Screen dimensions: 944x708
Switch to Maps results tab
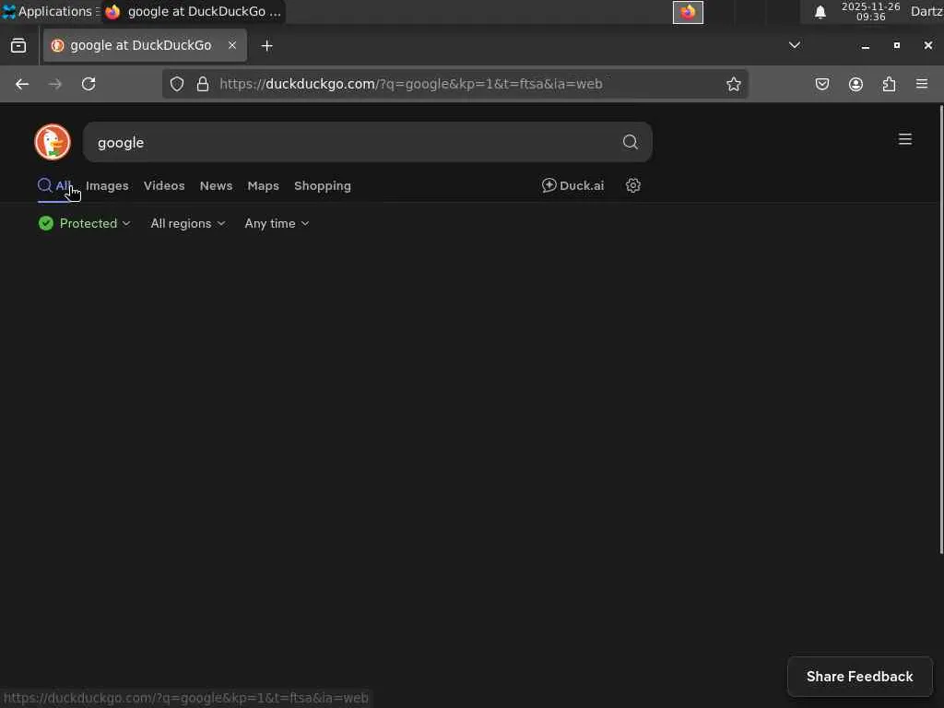point(263,186)
